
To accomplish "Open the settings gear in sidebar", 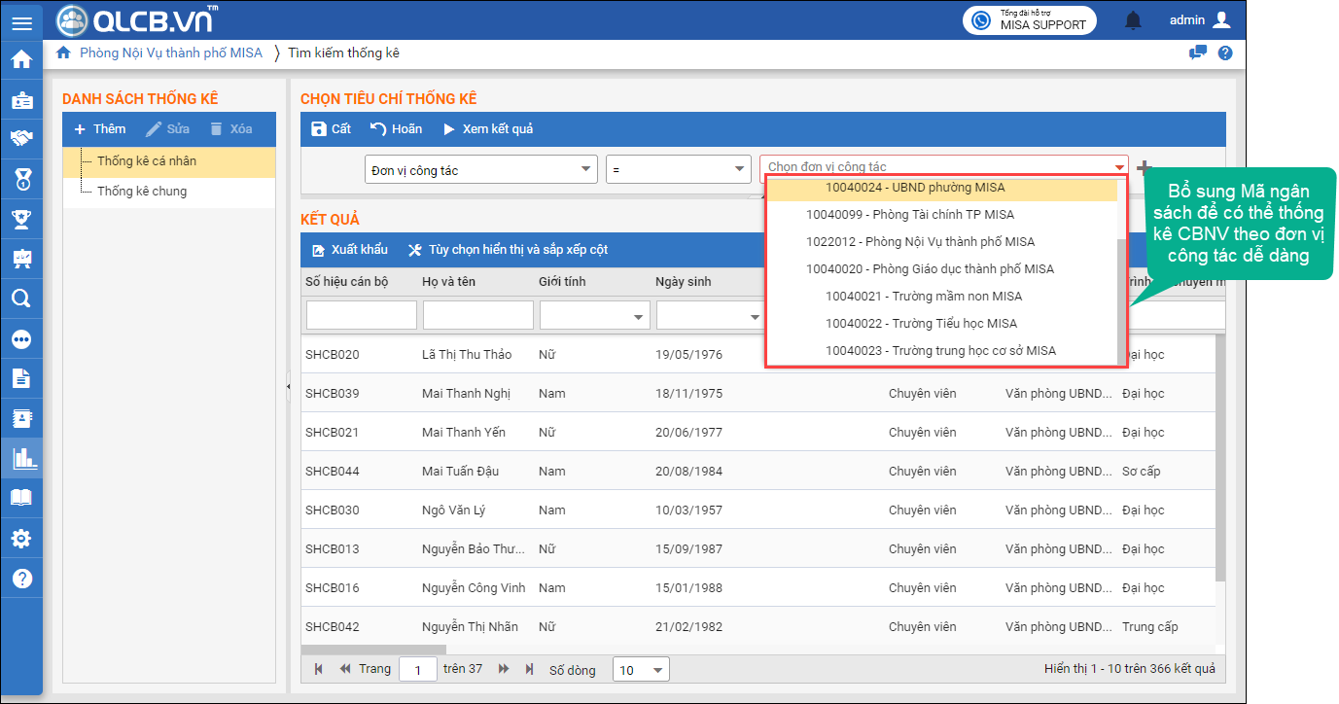I will pos(21,539).
